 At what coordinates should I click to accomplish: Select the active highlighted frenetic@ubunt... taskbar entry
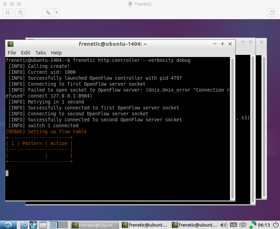(x=95, y=225)
